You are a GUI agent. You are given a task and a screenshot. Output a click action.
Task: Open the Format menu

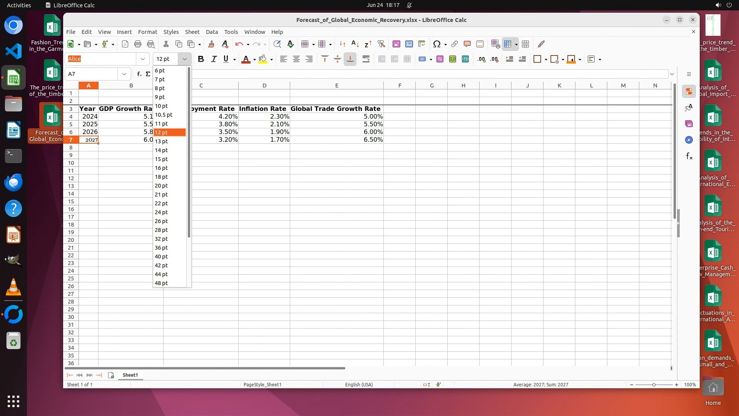tap(147, 32)
